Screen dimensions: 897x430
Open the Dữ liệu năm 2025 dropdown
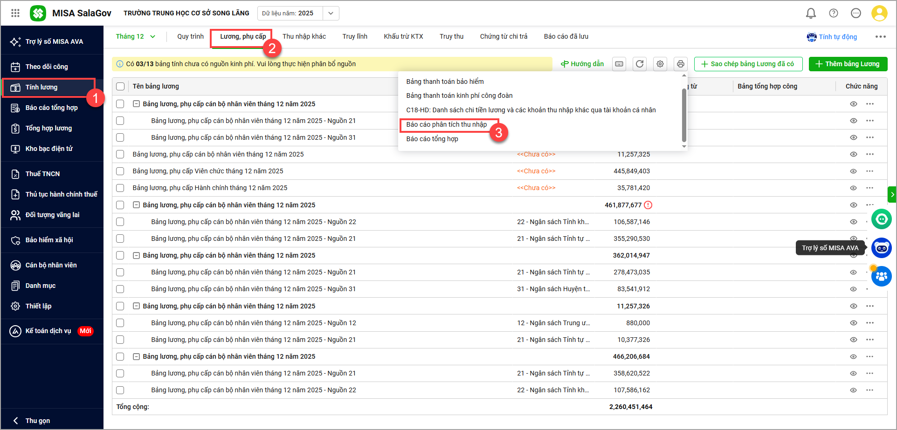pyautogui.click(x=331, y=13)
